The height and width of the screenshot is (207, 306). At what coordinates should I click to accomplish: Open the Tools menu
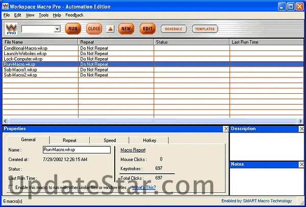click(x=43, y=15)
